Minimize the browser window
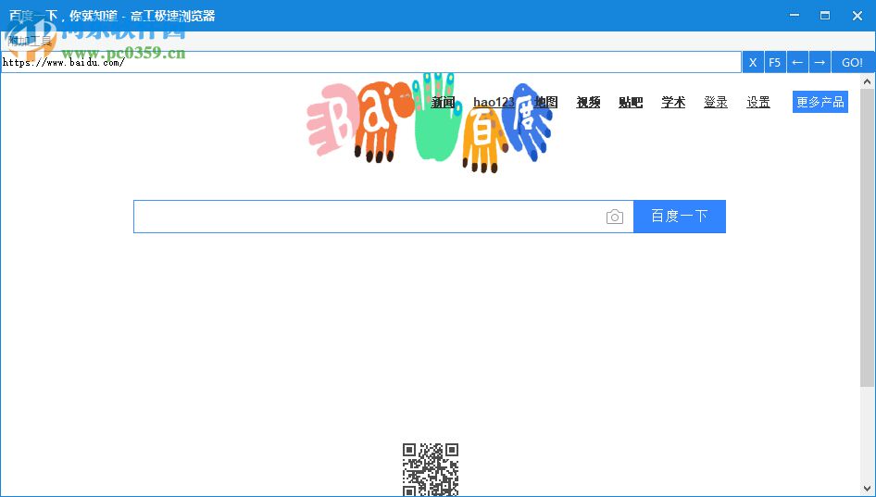The height and width of the screenshot is (497, 876). tap(794, 16)
